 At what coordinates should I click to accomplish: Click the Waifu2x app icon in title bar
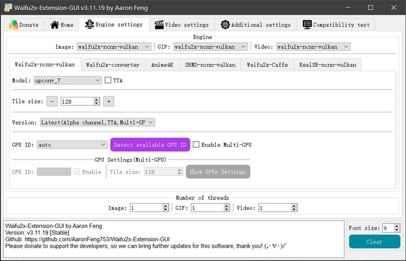point(8,8)
